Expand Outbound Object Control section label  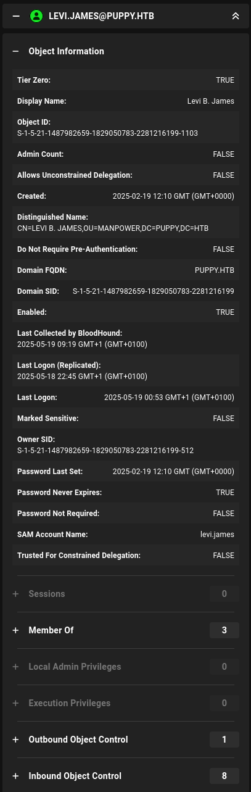(78, 740)
